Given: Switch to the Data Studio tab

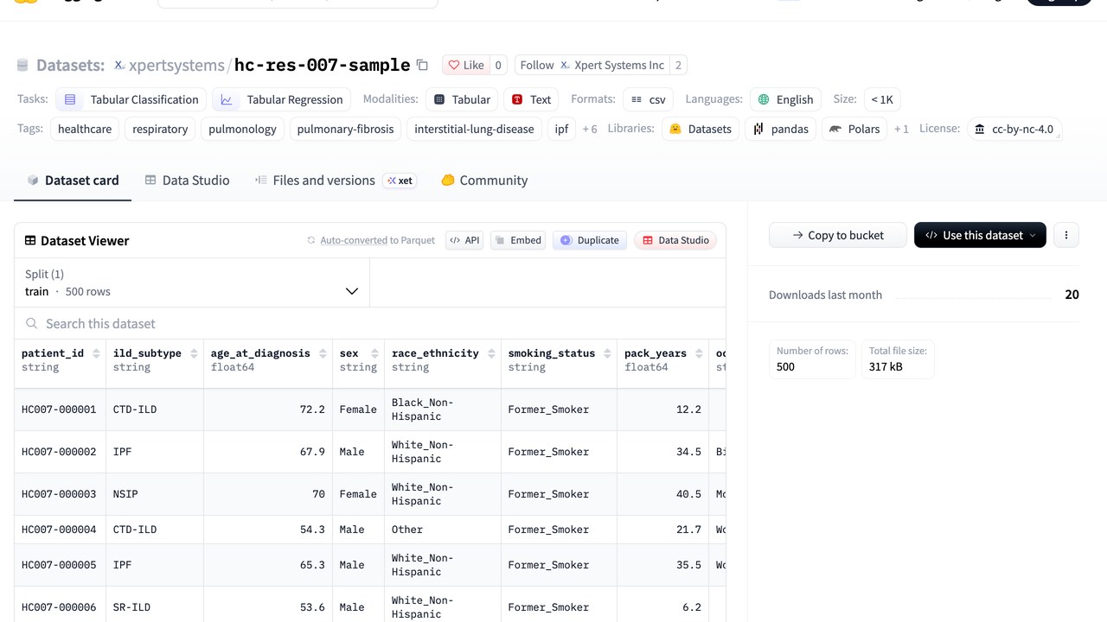Looking at the screenshot, I should [x=187, y=180].
